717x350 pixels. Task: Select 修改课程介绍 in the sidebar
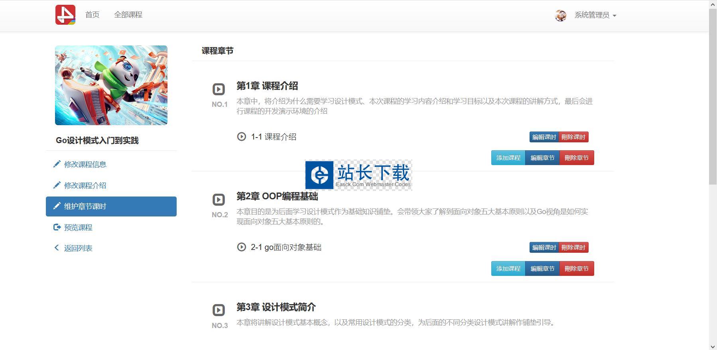coord(85,185)
